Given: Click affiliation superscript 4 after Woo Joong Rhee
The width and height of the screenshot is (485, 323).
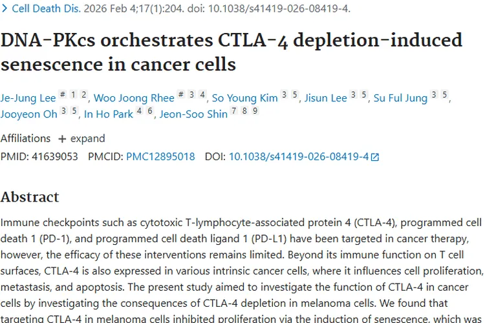Looking at the screenshot, I should pyautogui.click(x=202, y=95).
